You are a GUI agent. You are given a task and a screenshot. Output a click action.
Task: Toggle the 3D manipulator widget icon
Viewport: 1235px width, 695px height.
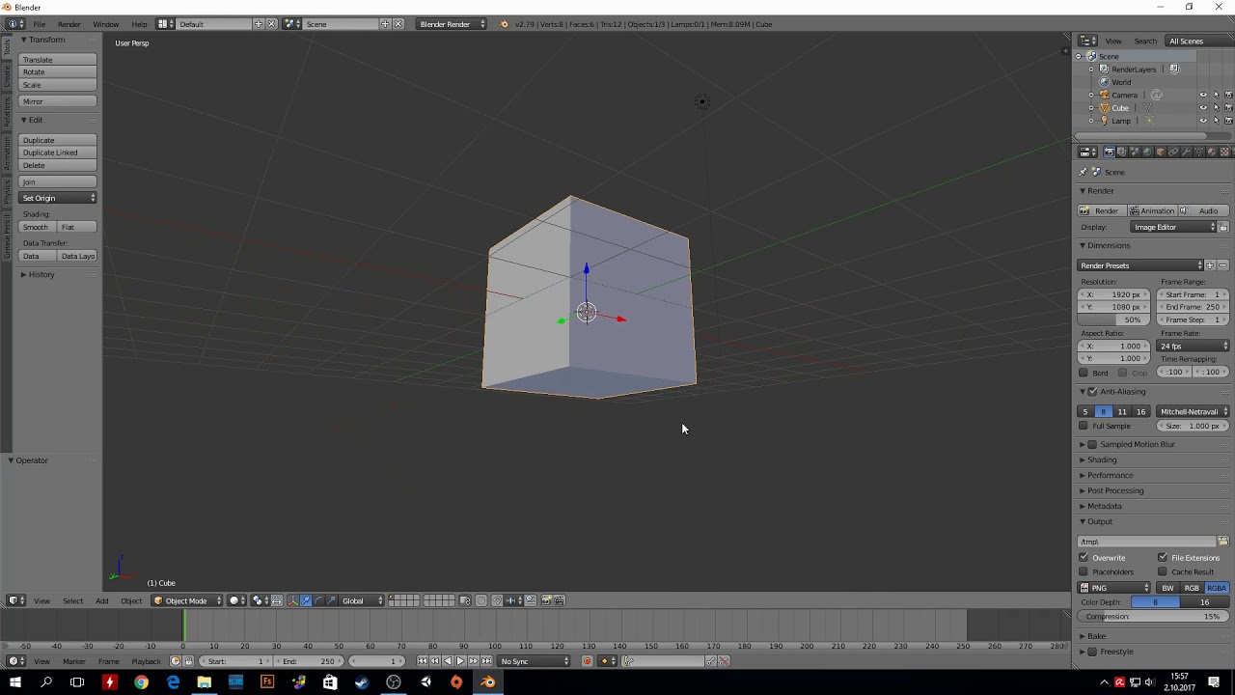(293, 600)
